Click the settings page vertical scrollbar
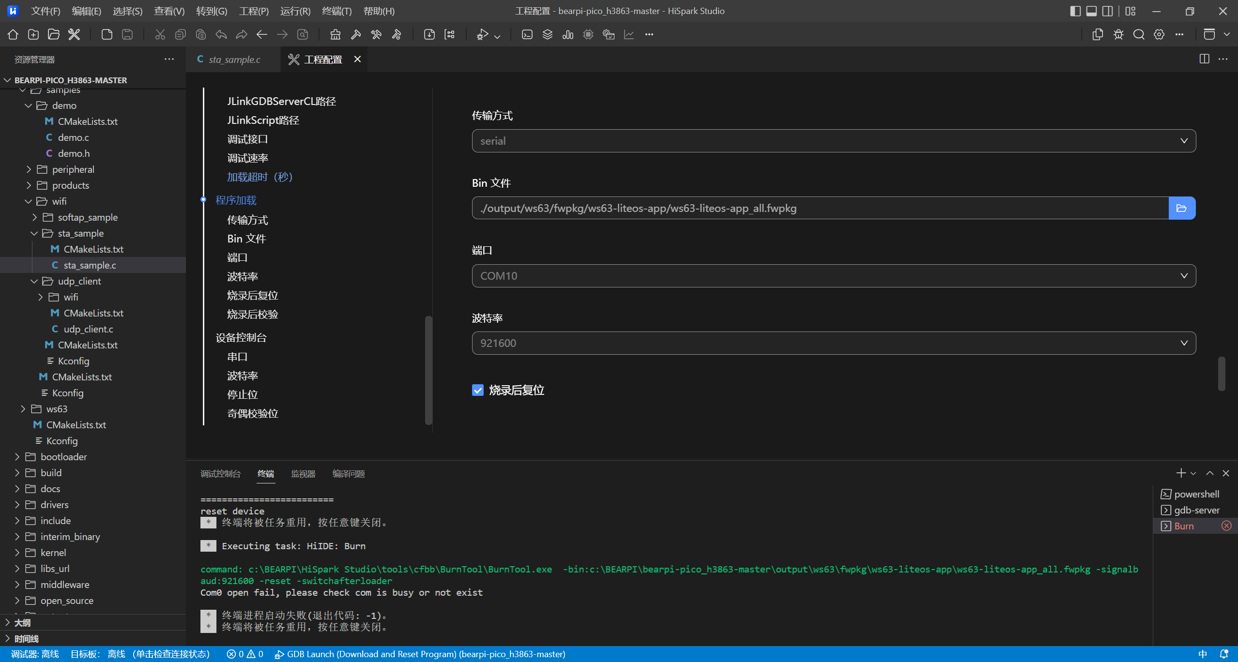This screenshot has width=1238, height=662. pos(1221,373)
